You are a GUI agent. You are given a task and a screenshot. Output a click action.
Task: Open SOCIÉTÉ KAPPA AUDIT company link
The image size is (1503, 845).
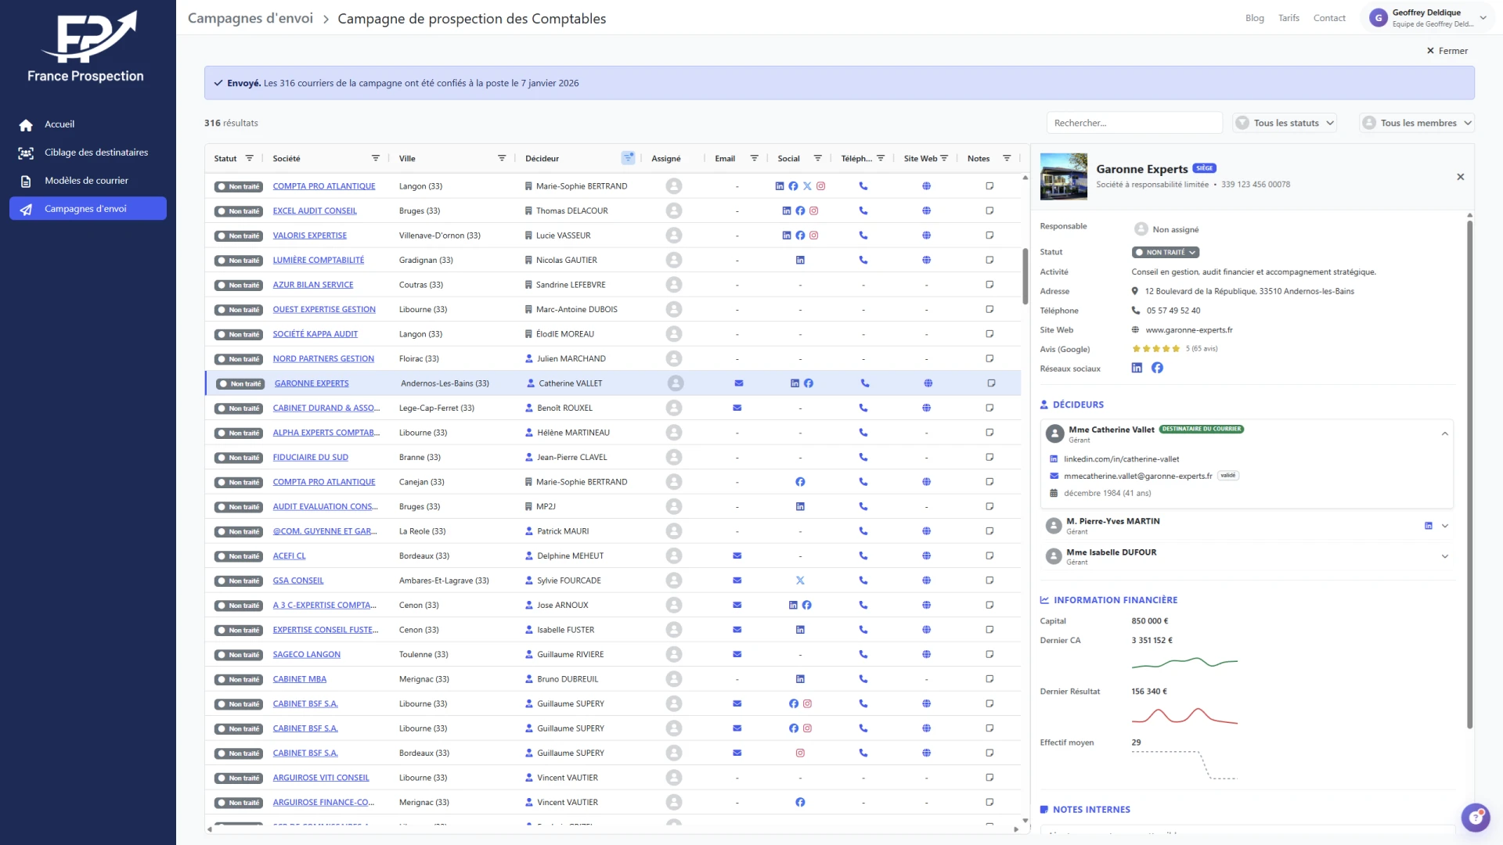[315, 334]
